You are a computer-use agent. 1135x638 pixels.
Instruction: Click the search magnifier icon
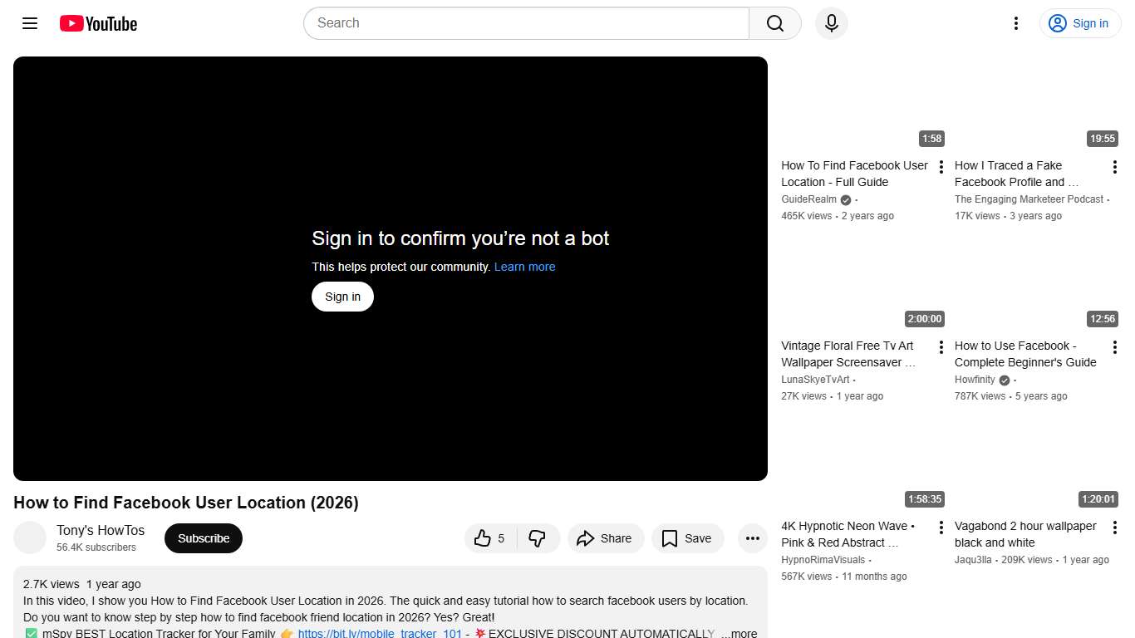(x=774, y=23)
